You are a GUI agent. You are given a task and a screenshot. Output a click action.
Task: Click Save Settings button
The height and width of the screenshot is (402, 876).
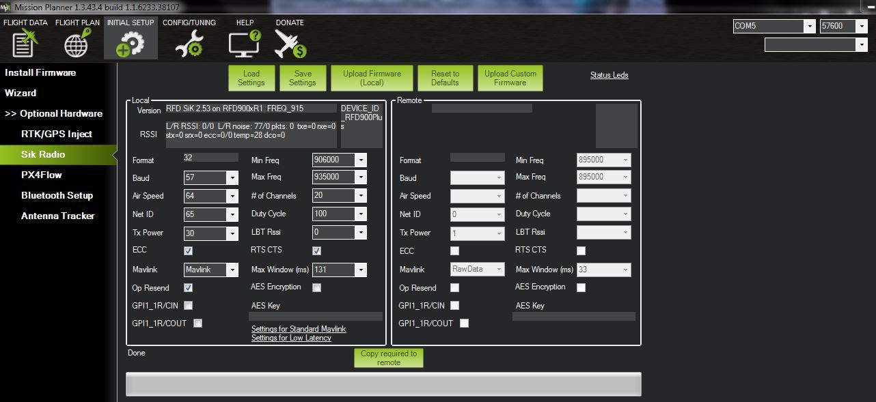303,78
